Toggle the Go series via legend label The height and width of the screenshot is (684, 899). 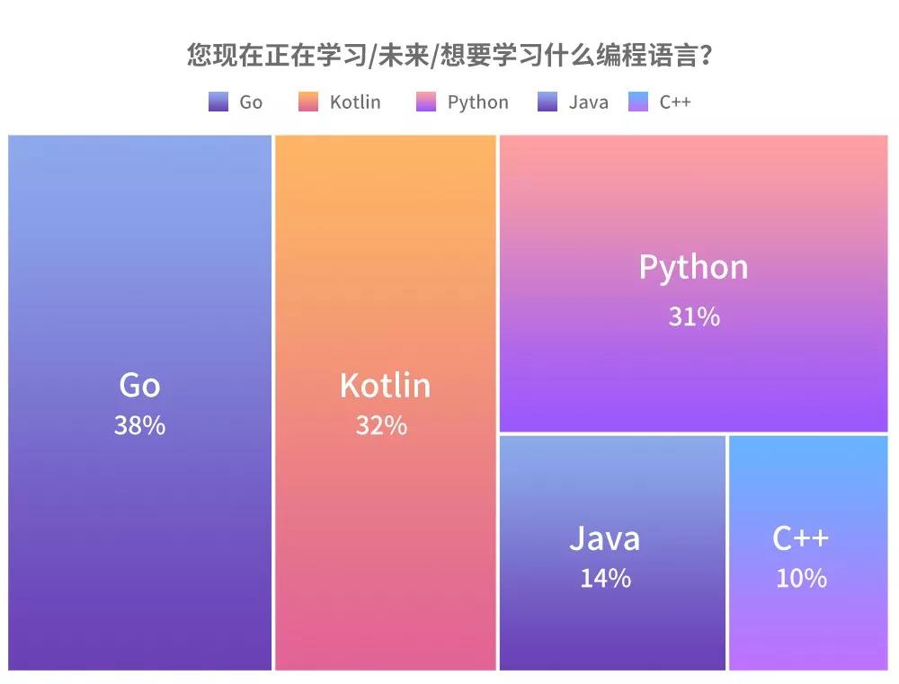(251, 102)
